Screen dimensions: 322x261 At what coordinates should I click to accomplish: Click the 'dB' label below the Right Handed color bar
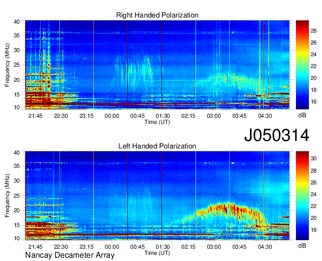[302, 115]
